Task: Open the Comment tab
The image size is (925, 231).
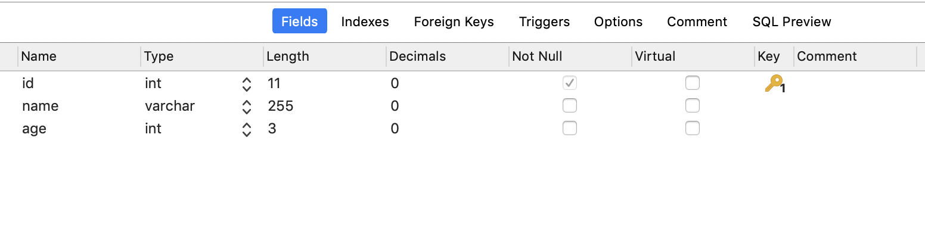Action: click(x=697, y=21)
